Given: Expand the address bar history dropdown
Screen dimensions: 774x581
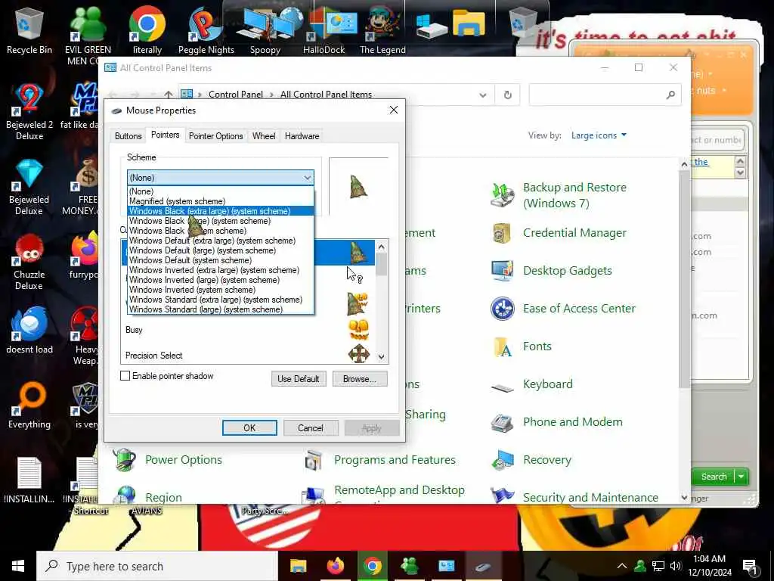Looking at the screenshot, I should pos(483,95).
